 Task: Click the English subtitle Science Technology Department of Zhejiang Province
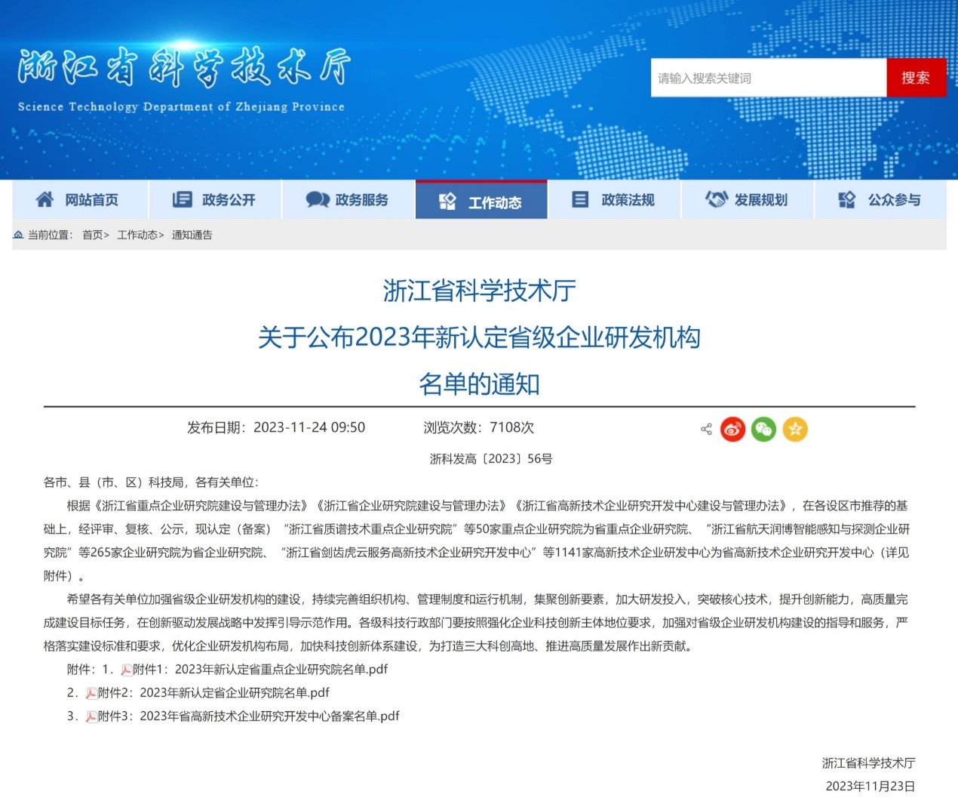(181, 106)
